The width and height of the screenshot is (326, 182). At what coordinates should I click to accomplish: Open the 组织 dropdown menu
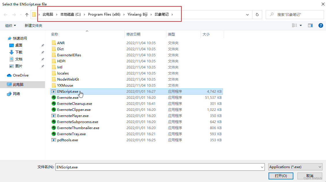click(x=10, y=26)
